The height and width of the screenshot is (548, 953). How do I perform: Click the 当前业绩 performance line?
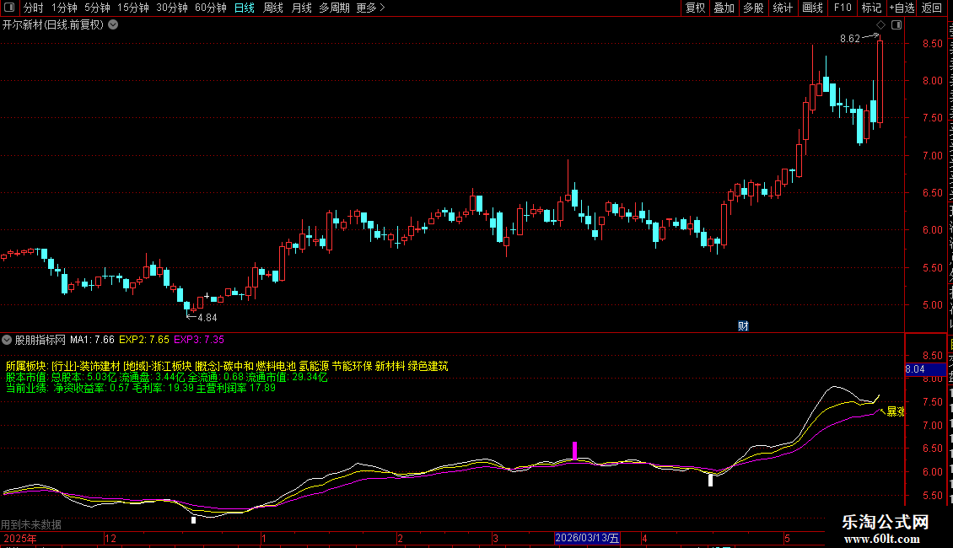pos(140,388)
